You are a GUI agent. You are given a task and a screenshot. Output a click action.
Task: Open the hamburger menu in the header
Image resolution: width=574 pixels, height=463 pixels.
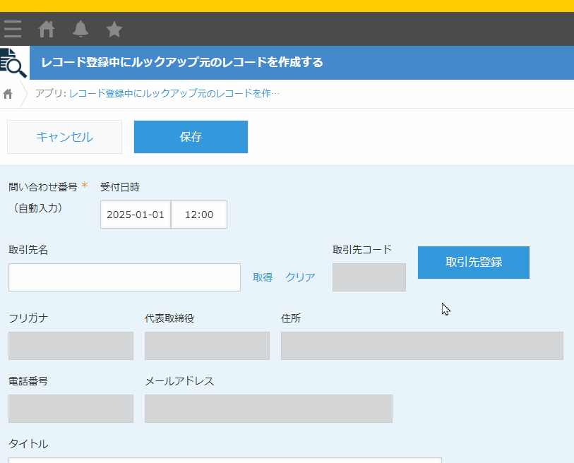(x=12, y=29)
